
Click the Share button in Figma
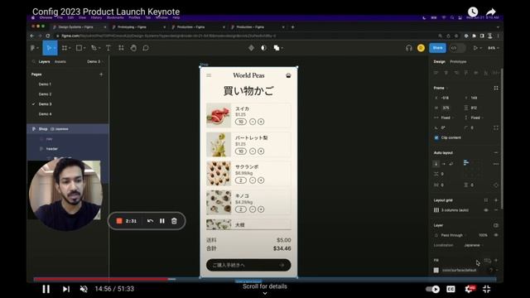[437, 48]
